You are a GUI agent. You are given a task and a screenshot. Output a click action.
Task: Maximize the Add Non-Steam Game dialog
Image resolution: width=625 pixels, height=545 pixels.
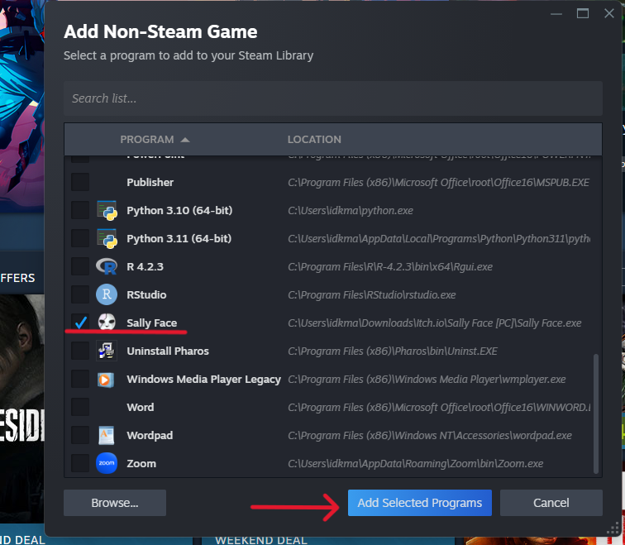pyautogui.click(x=583, y=13)
